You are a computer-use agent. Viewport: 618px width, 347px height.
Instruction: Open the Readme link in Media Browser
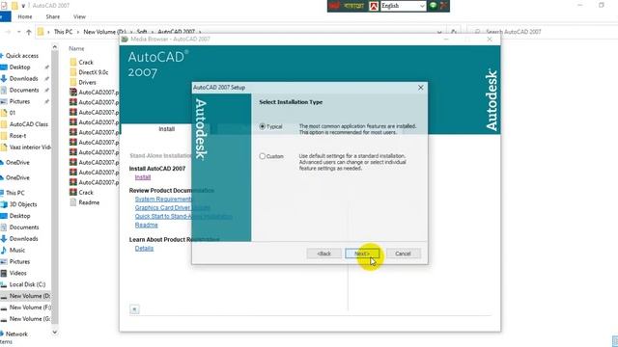tap(146, 225)
